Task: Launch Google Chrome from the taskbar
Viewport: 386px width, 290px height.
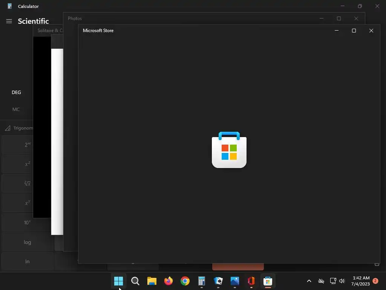Action: pos(185,281)
